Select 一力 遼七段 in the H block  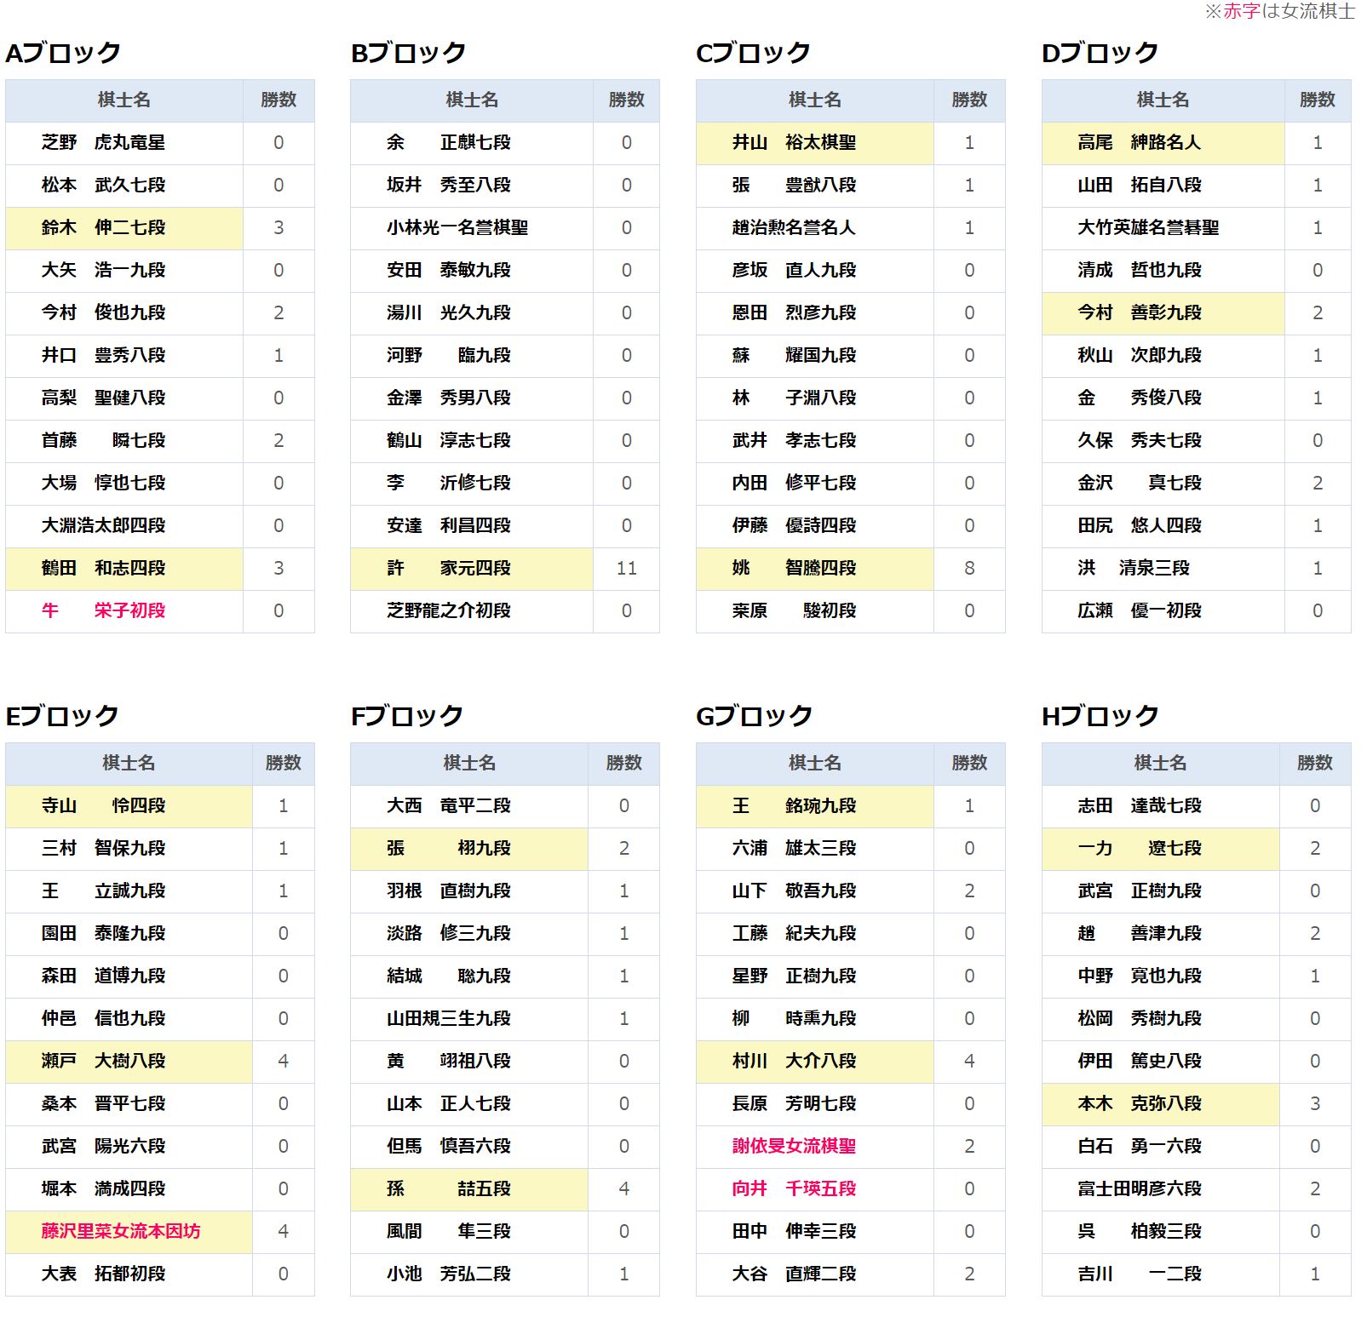tap(1139, 849)
